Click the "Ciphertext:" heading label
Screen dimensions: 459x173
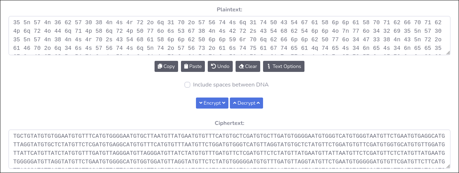(x=229, y=123)
